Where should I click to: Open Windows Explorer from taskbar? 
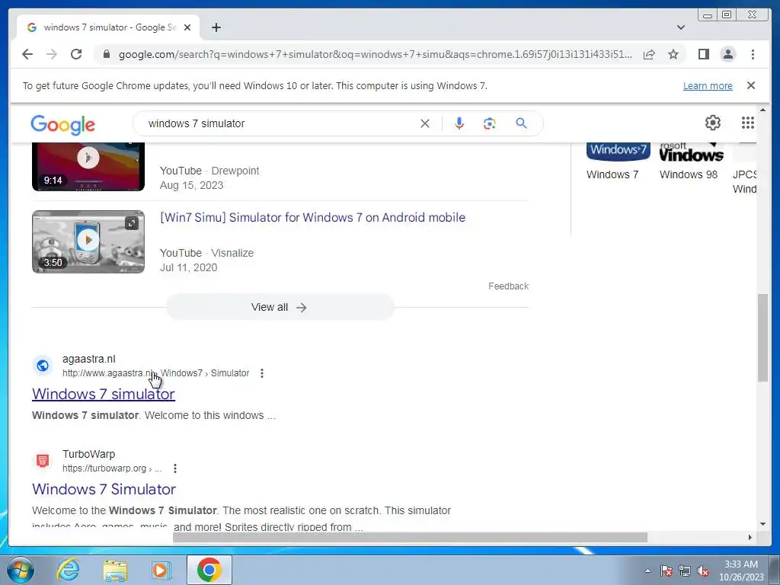click(116, 570)
